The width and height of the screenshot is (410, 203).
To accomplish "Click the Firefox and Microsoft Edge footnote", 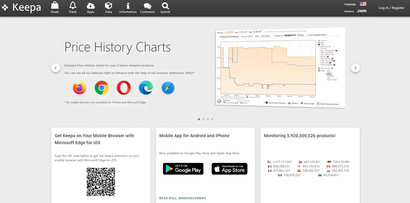I will pyautogui.click(x=105, y=102).
